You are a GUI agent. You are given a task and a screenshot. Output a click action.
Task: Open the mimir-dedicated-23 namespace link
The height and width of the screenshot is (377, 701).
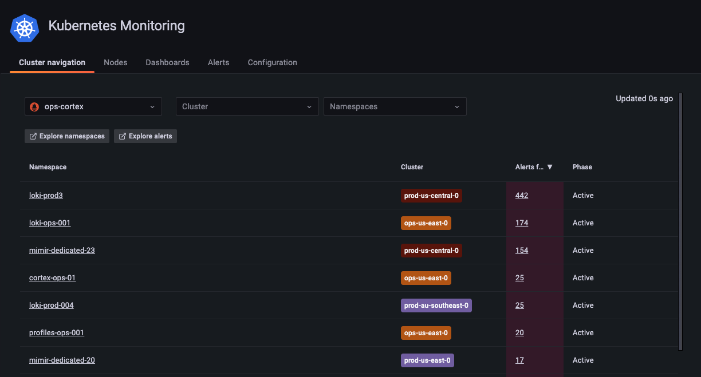(62, 251)
